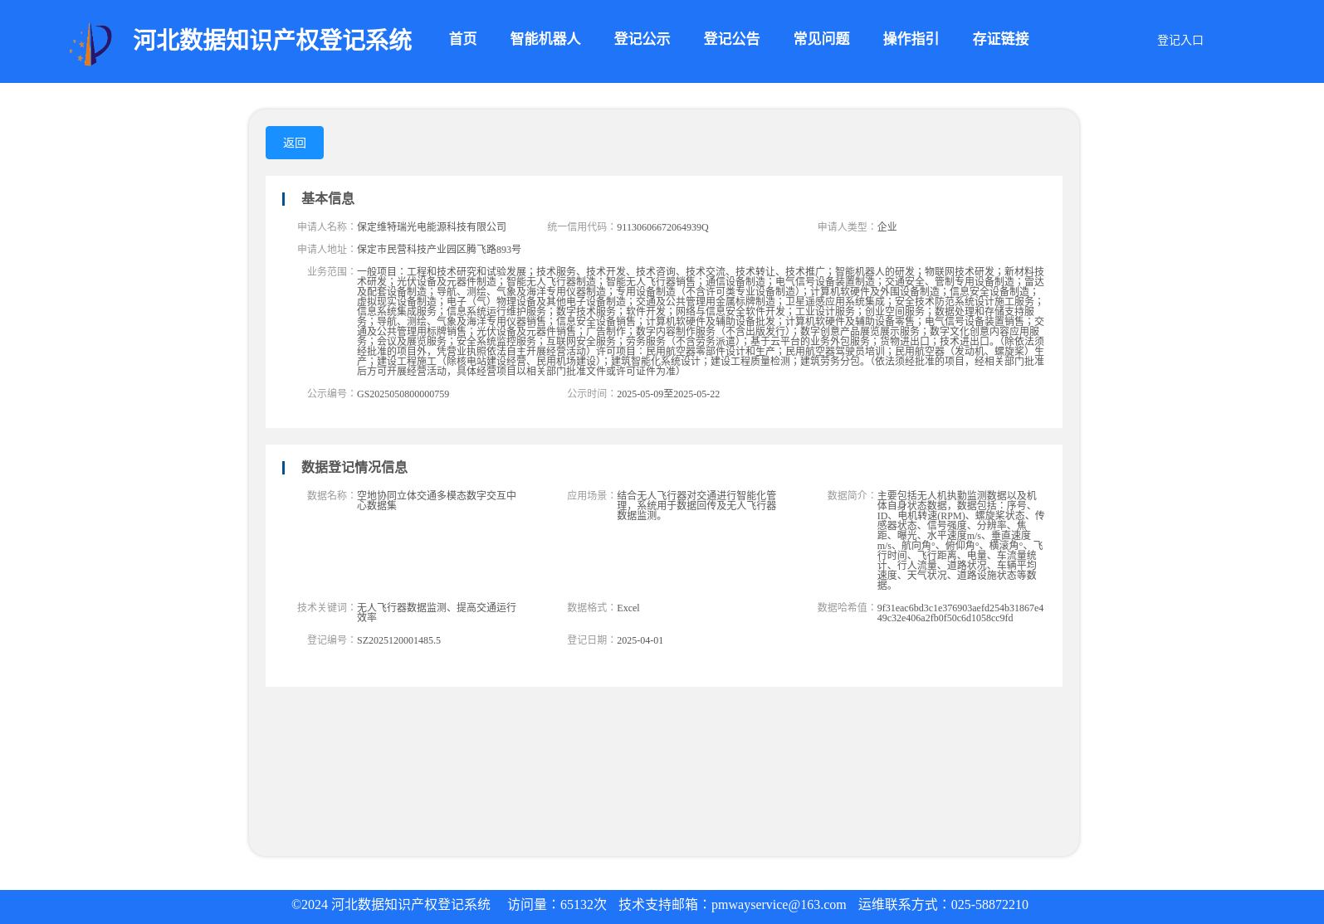Select the data hash value 9f31eac6bd3c1e...
Image resolution: width=1324 pixels, height=924 pixels.
pyautogui.click(x=960, y=613)
